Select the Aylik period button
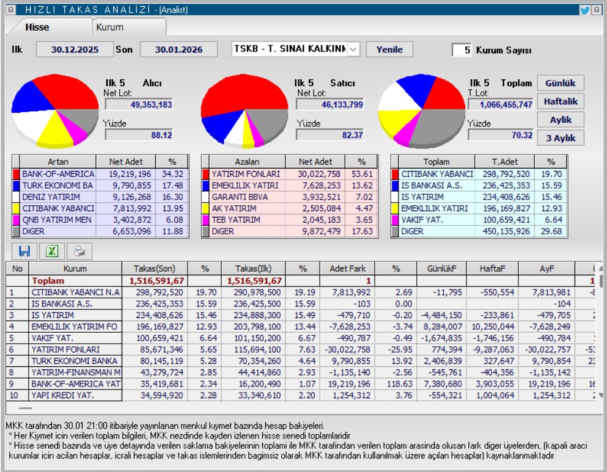This screenshot has width=607, height=472. (x=560, y=120)
